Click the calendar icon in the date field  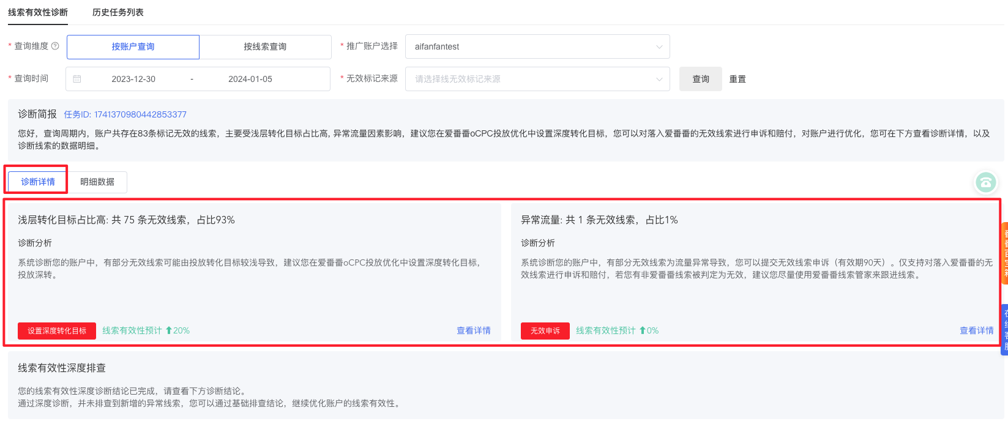point(77,79)
